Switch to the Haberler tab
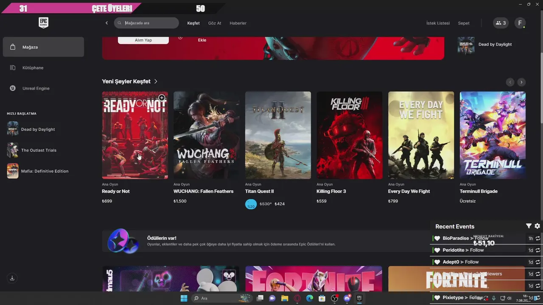Screen dimensions: 543x305 (238, 23)
